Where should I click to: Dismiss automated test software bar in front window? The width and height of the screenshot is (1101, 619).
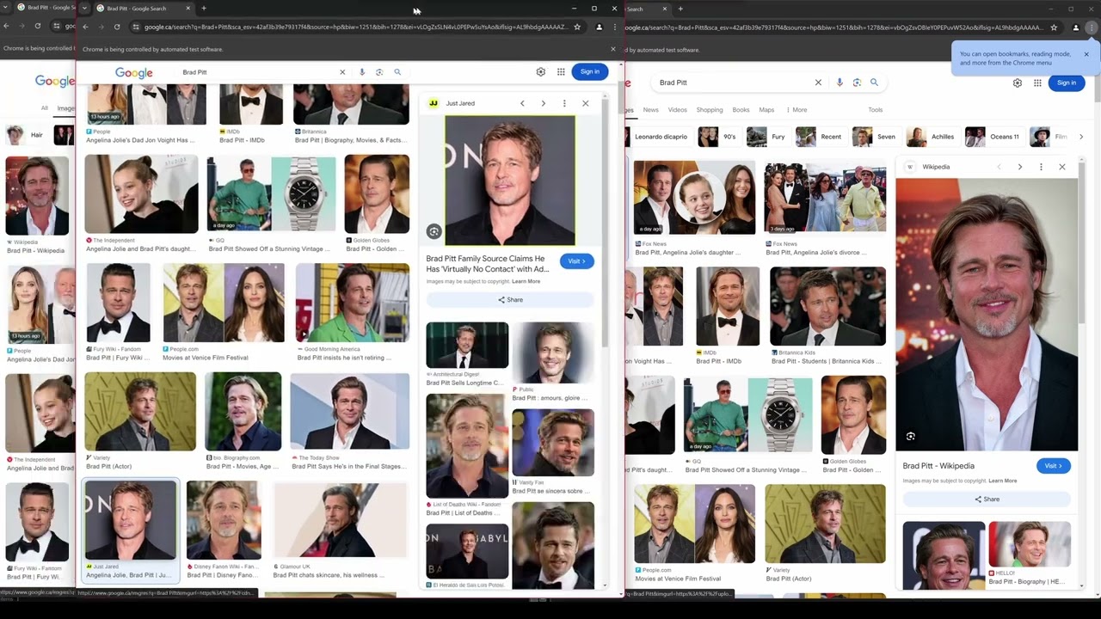pyautogui.click(x=613, y=49)
